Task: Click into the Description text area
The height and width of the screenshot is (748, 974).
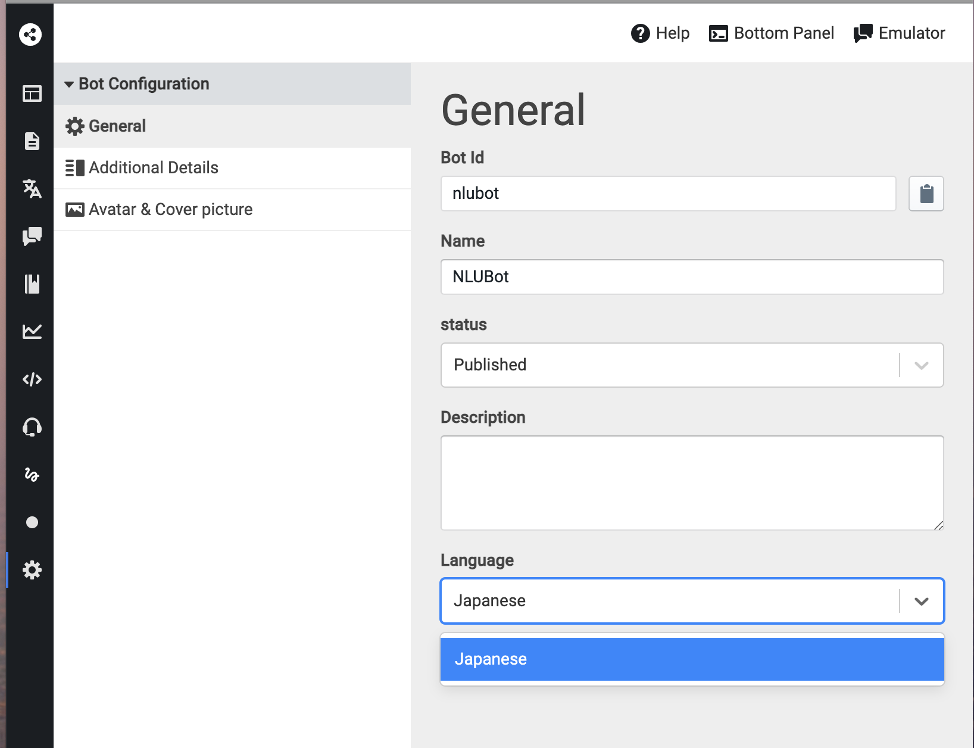Action: [x=692, y=483]
